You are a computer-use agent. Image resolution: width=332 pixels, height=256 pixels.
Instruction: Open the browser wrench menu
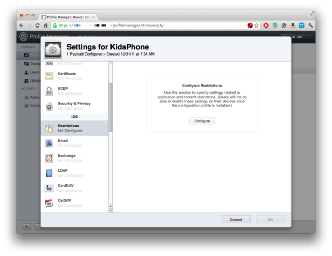(x=310, y=25)
